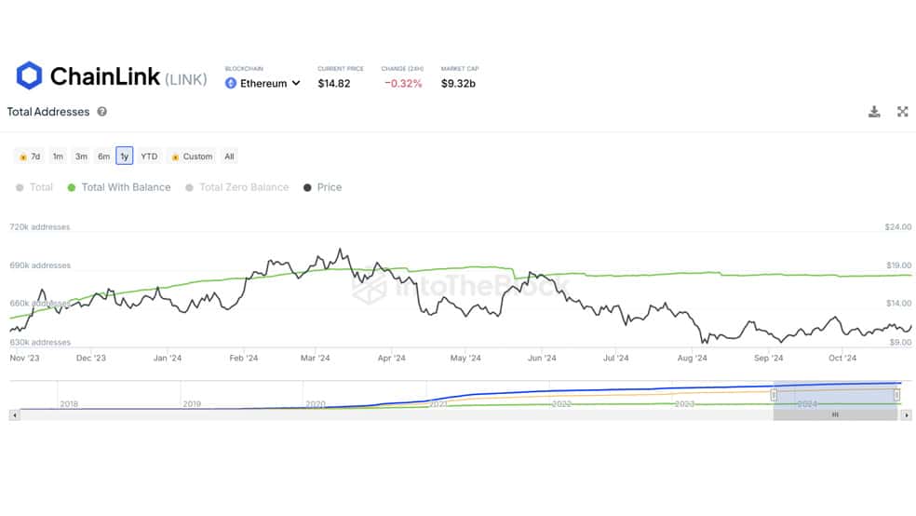Click the 720k addresses axis label

click(40, 226)
